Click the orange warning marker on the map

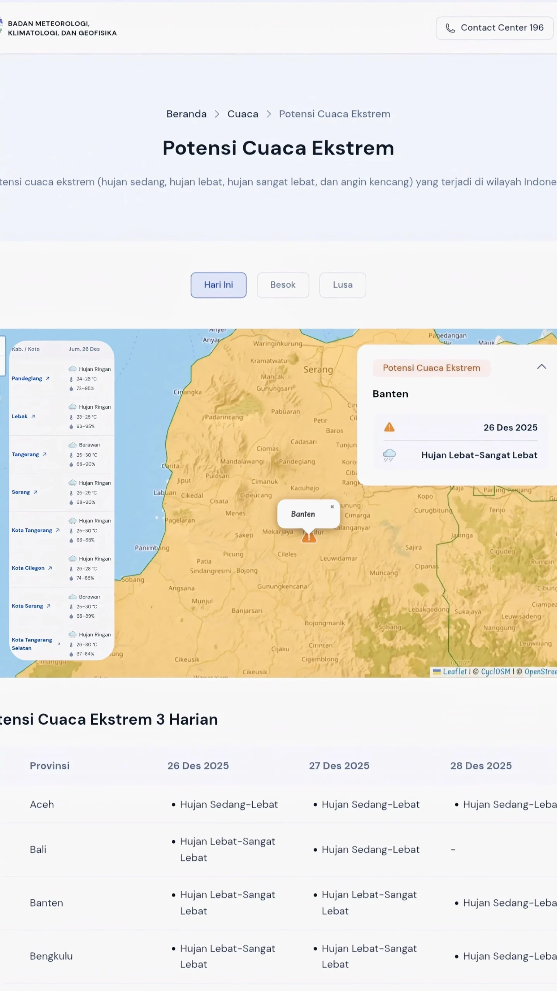(x=309, y=537)
